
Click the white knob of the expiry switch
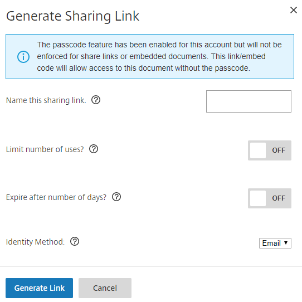[258, 198]
